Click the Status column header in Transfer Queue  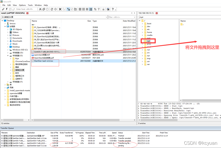[120, 133]
